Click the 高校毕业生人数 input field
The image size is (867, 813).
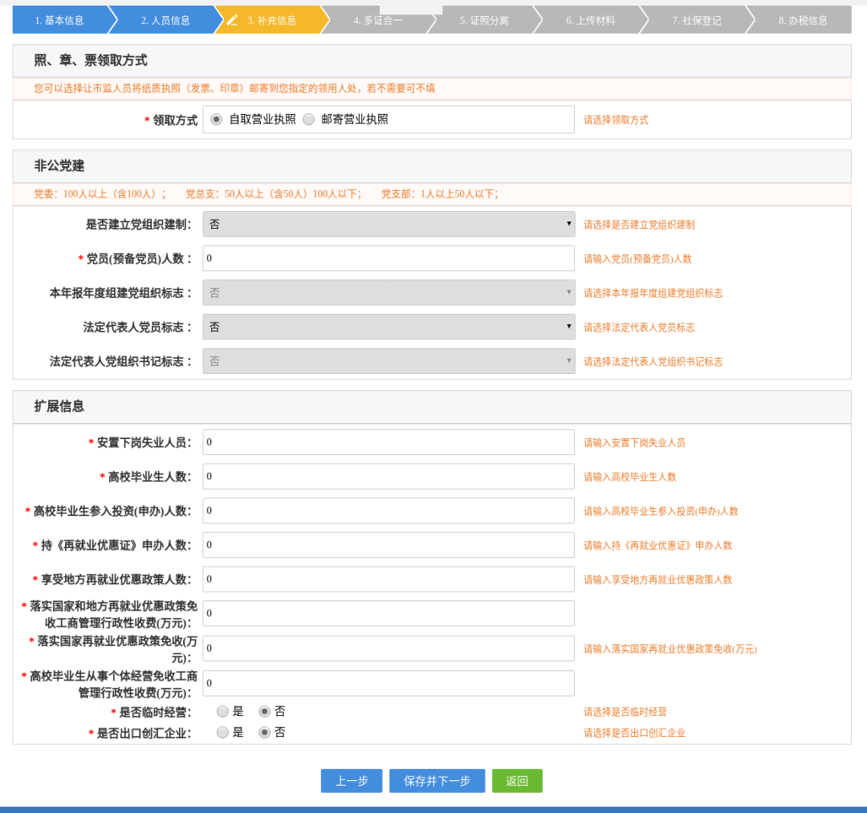pos(389,477)
